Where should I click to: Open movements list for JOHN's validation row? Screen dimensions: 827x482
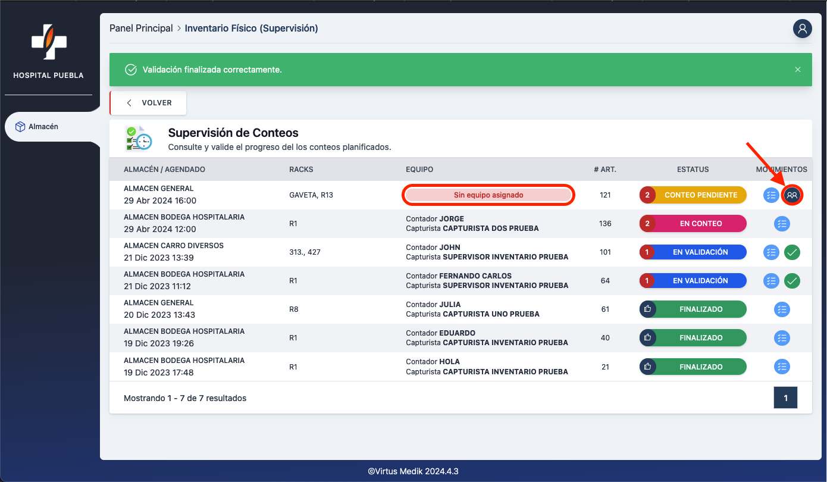click(771, 252)
